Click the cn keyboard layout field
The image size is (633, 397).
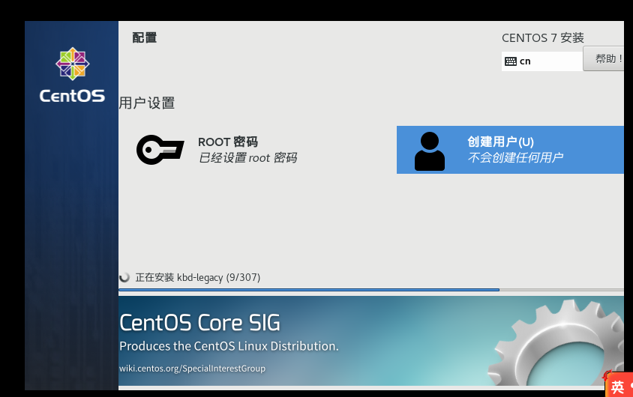pos(542,61)
